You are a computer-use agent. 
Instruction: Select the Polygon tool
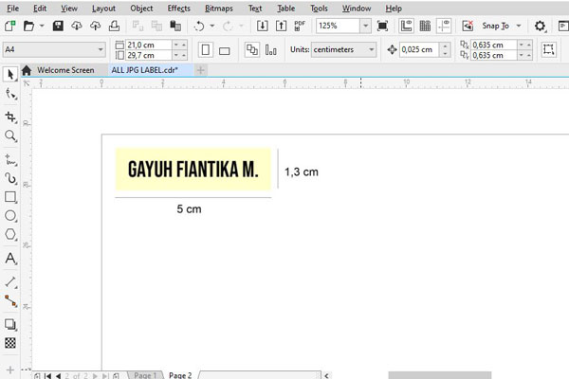[x=10, y=234]
